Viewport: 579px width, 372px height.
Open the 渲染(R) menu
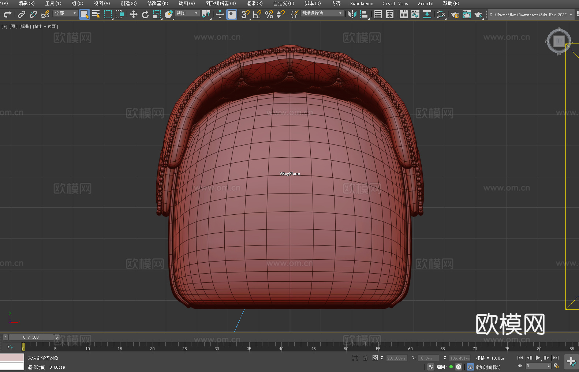tap(254, 3)
